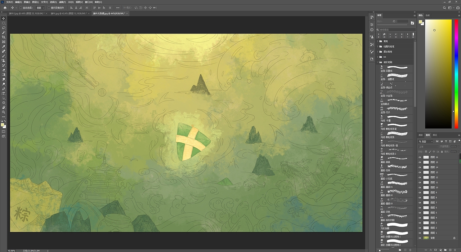Select the Crop tool

[x=4, y=37]
